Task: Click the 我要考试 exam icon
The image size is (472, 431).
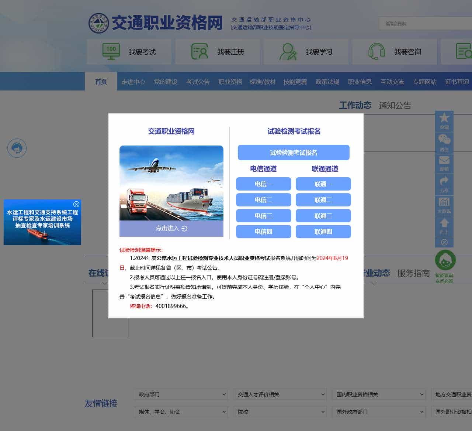Action: [111, 51]
